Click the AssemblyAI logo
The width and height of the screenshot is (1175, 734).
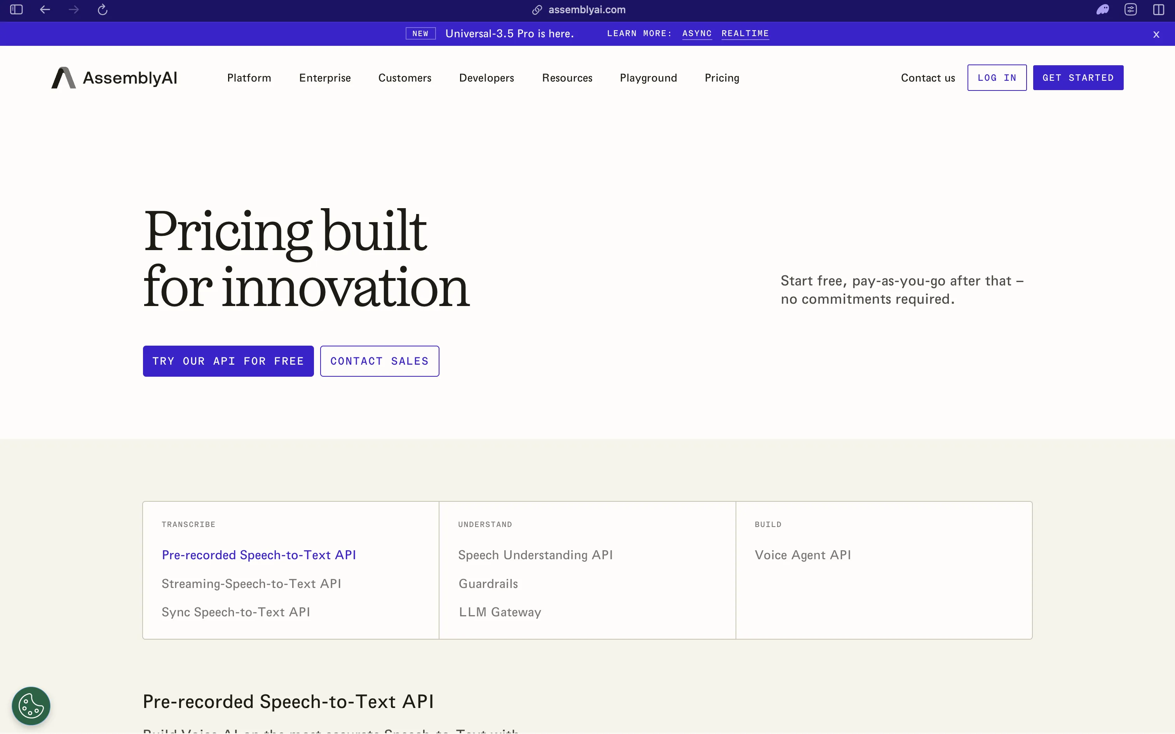tap(115, 78)
